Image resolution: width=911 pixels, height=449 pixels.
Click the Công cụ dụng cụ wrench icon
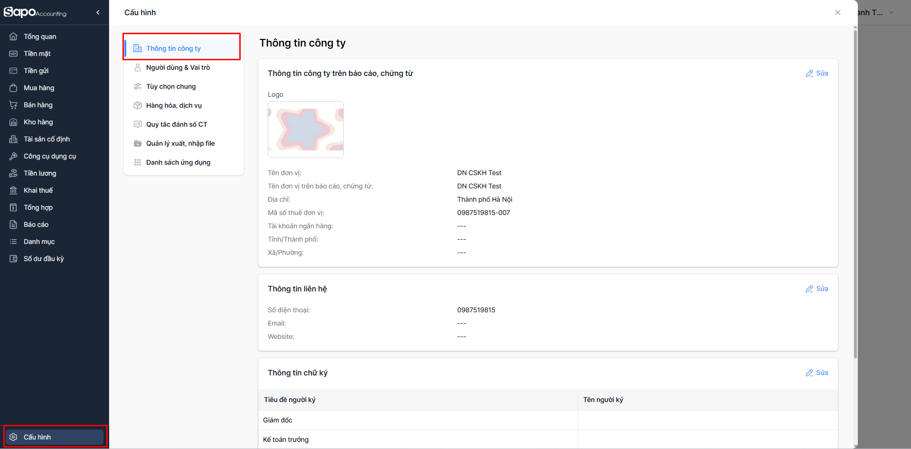13,156
